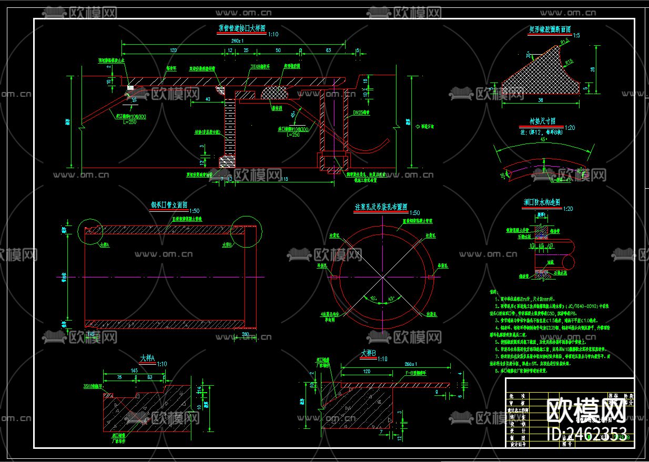Click the '大样B' callout label on elevation
Screen dimensions: 649x462
point(227,244)
